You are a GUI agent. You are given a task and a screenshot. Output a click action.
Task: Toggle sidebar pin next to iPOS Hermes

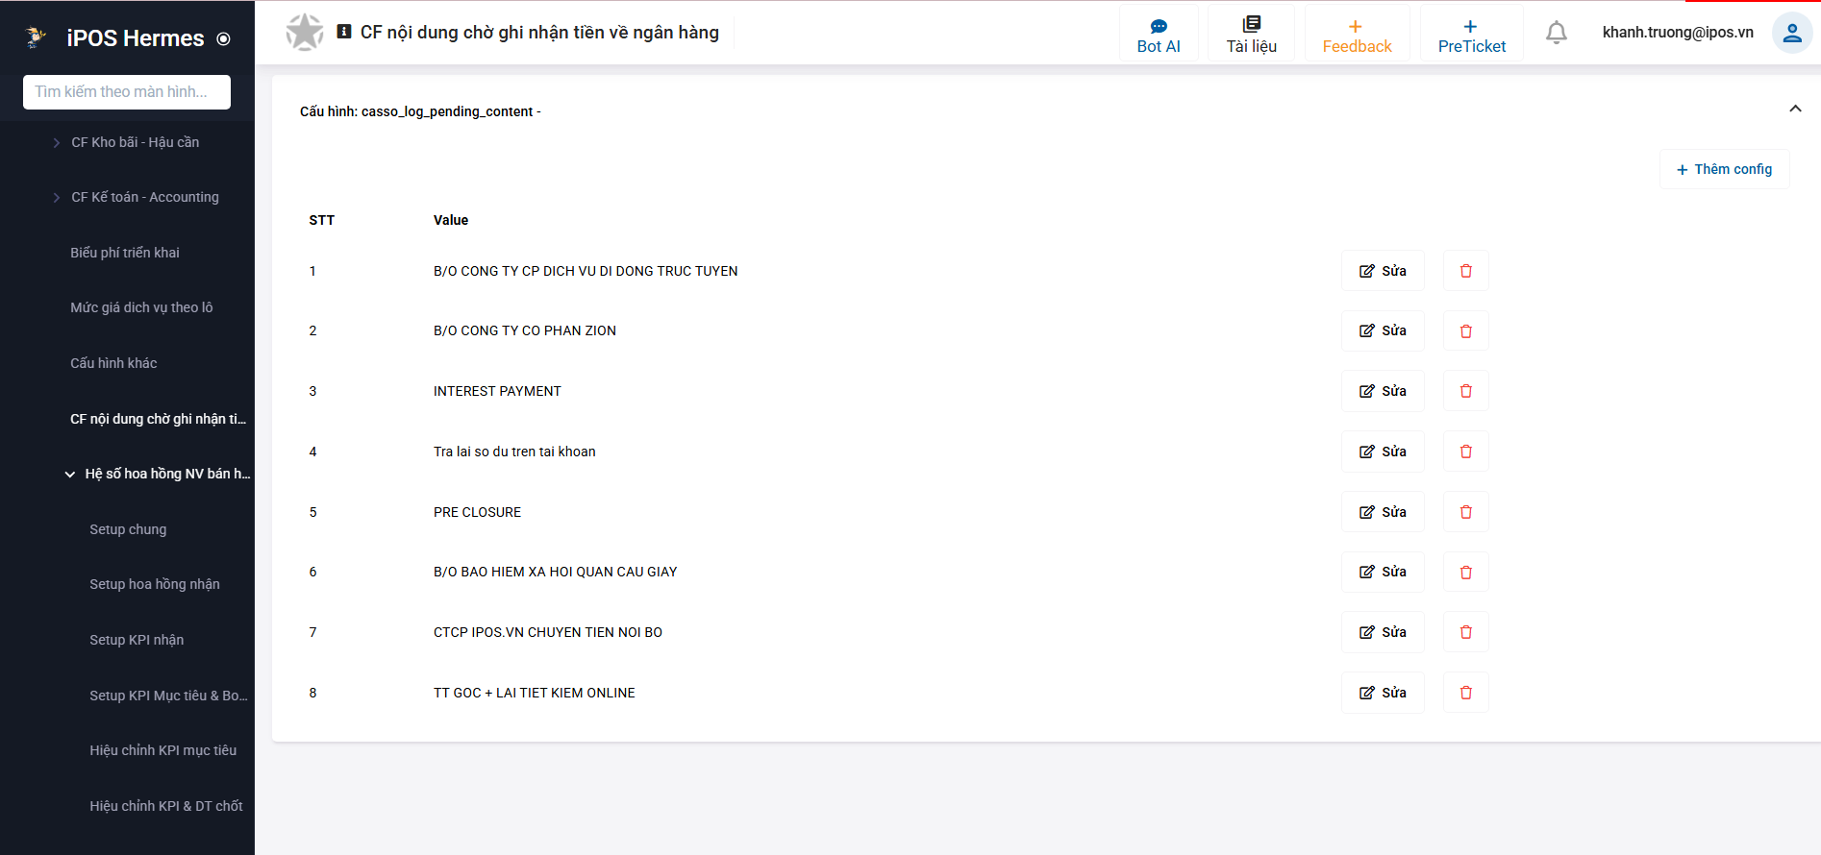pyautogui.click(x=224, y=39)
